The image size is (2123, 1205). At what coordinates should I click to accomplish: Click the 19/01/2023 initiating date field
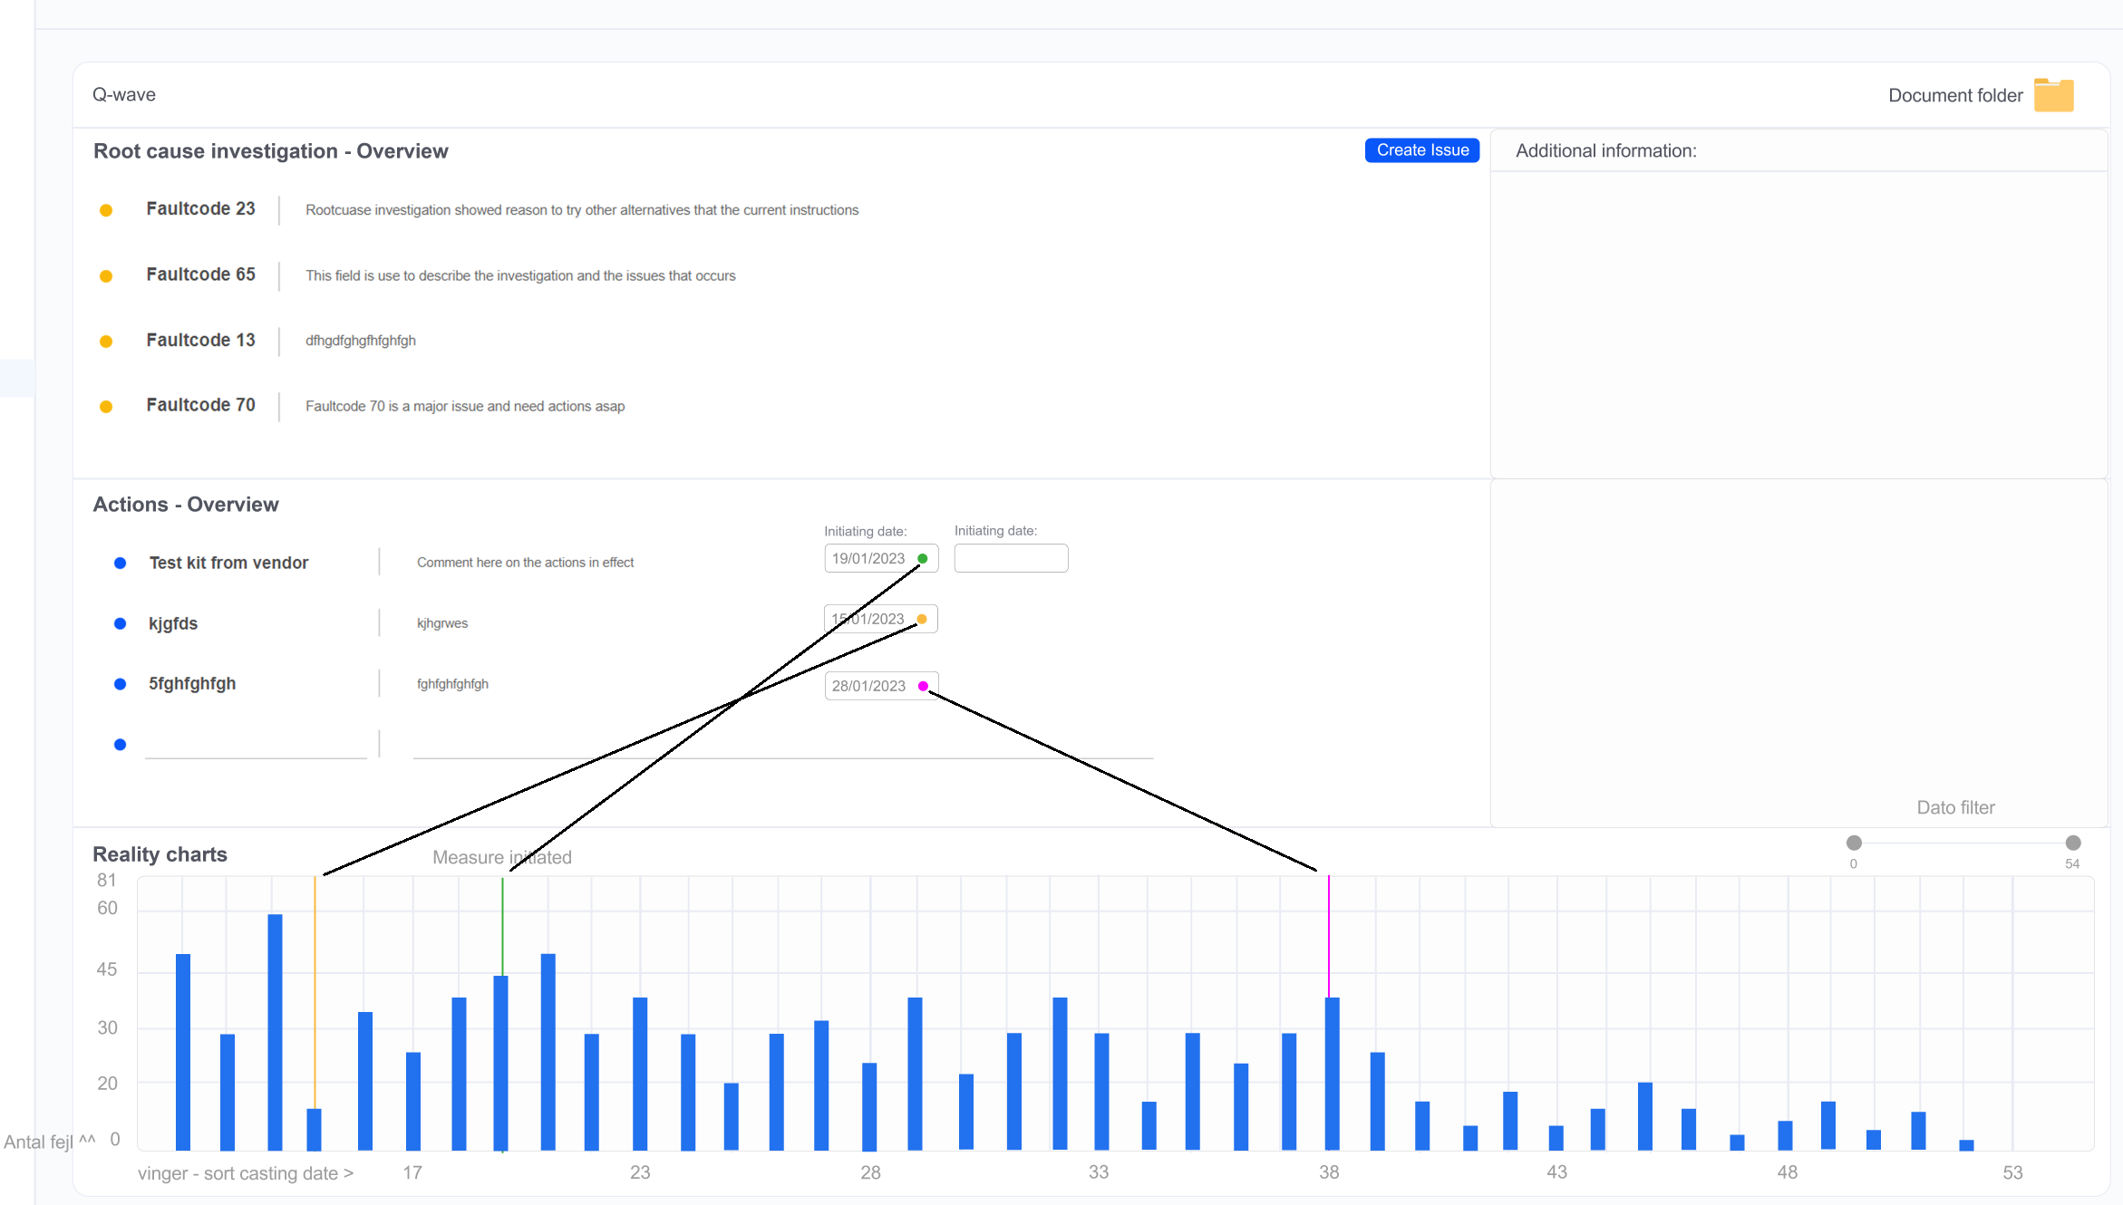[881, 559]
